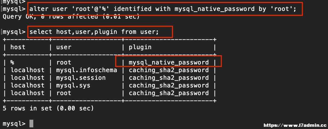Screen dimensions: 328x129
Task: Click the mysql.sys user entry
Action: 73,86
